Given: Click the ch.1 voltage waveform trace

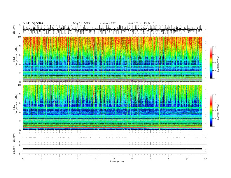Looking at the screenshot, I should [x=112, y=30].
